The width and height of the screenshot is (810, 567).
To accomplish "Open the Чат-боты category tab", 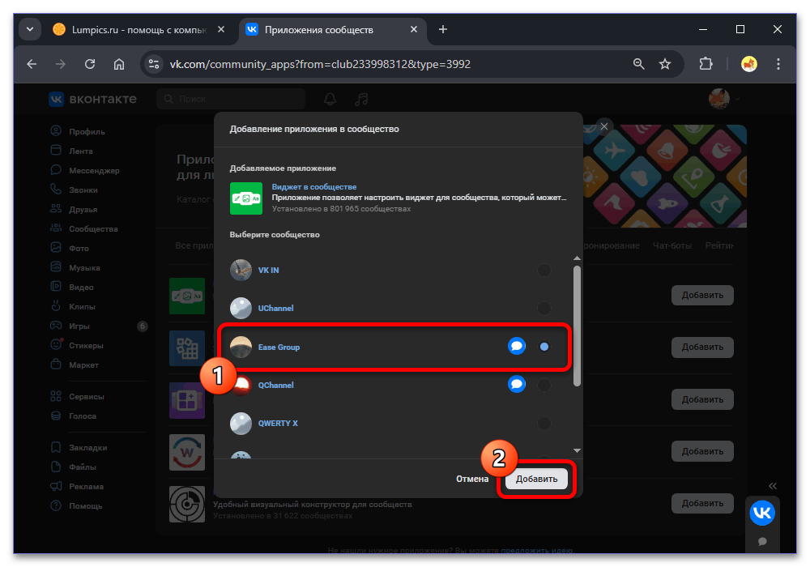I will pyautogui.click(x=672, y=245).
